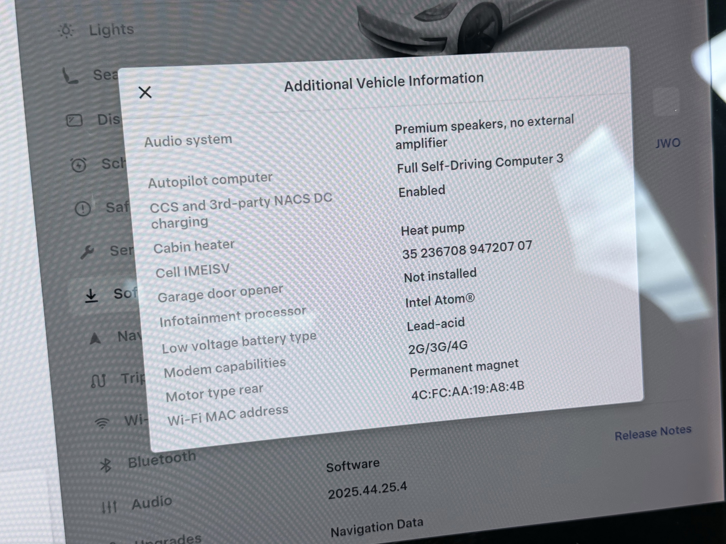Tap the software version 2025.44.25.4
Viewport: 726px width, 544px height.
(367, 491)
